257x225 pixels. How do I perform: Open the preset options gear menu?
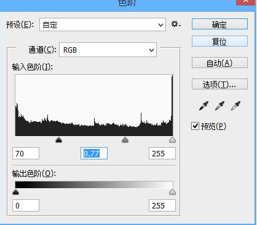(x=176, y=25)
